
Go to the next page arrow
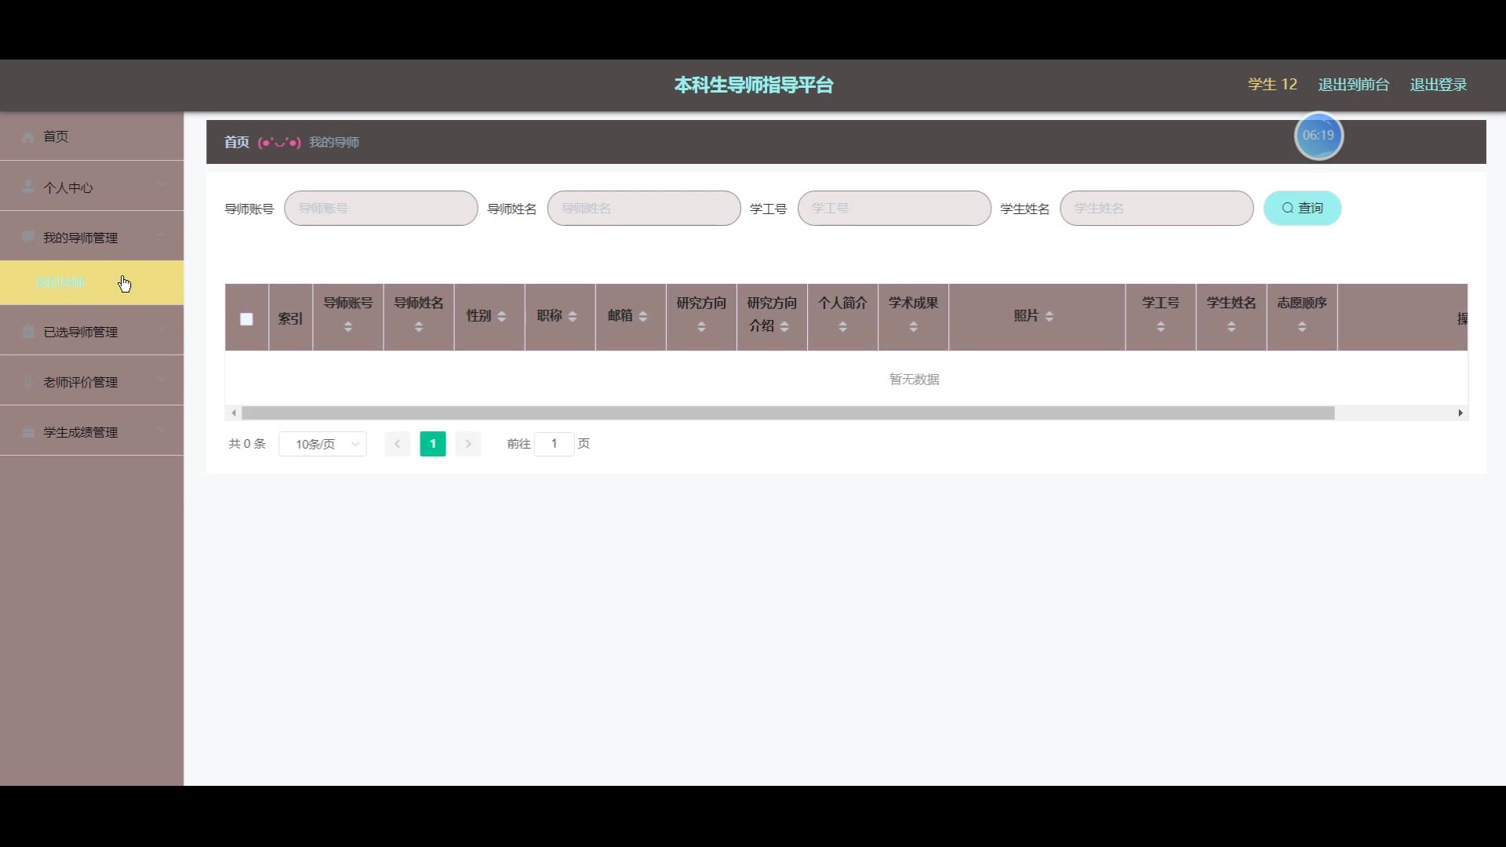(468, 444)
